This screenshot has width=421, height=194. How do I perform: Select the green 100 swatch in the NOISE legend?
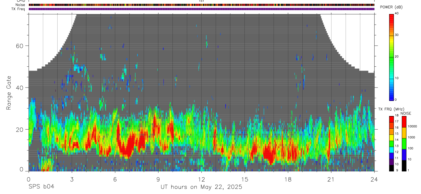pyautogui.click(x=404, y=144)
